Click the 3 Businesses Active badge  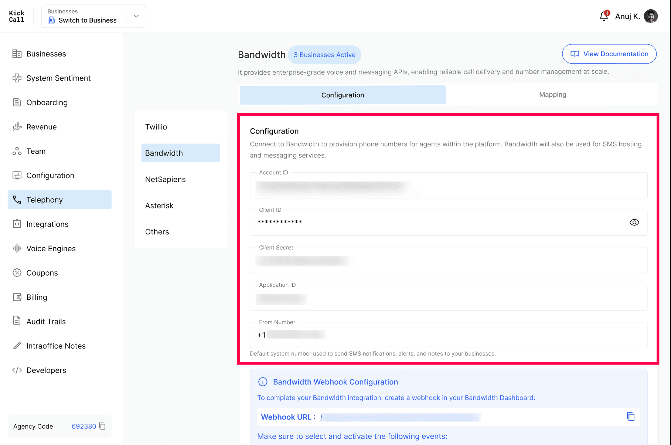[324, 55]
